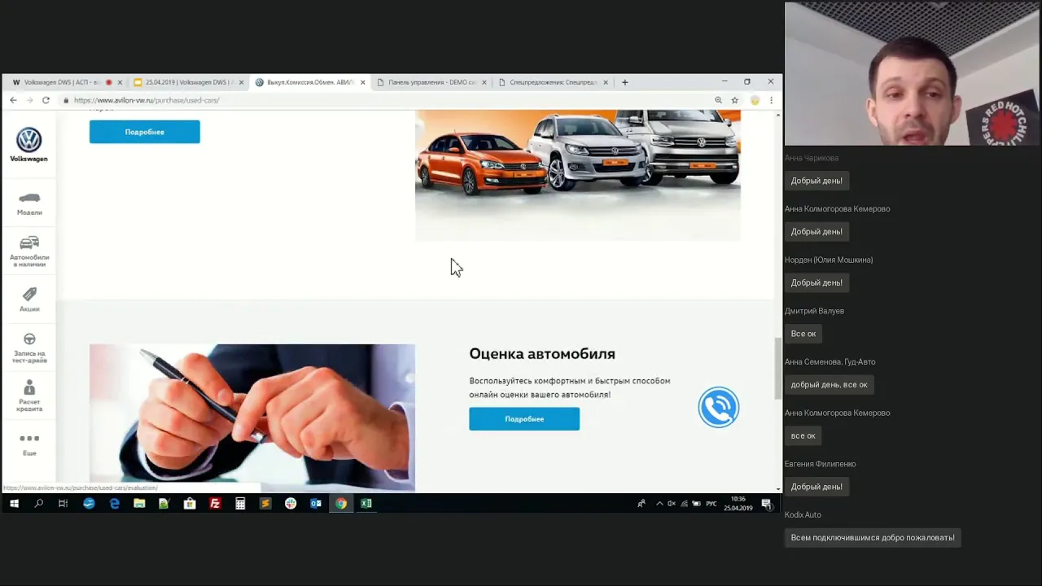The image size is (1042, 586).
Task: Click the browser forward arrow
Action: pos(29,100)
